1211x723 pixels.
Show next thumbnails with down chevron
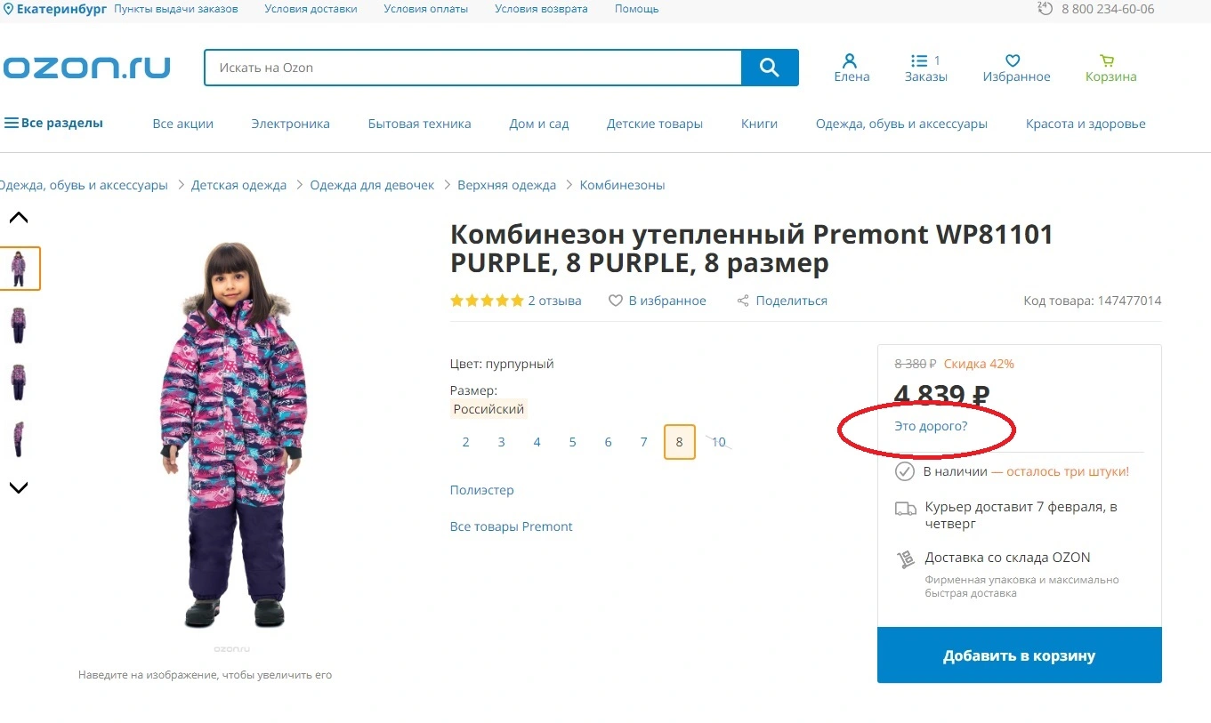[x=19, y=487]
